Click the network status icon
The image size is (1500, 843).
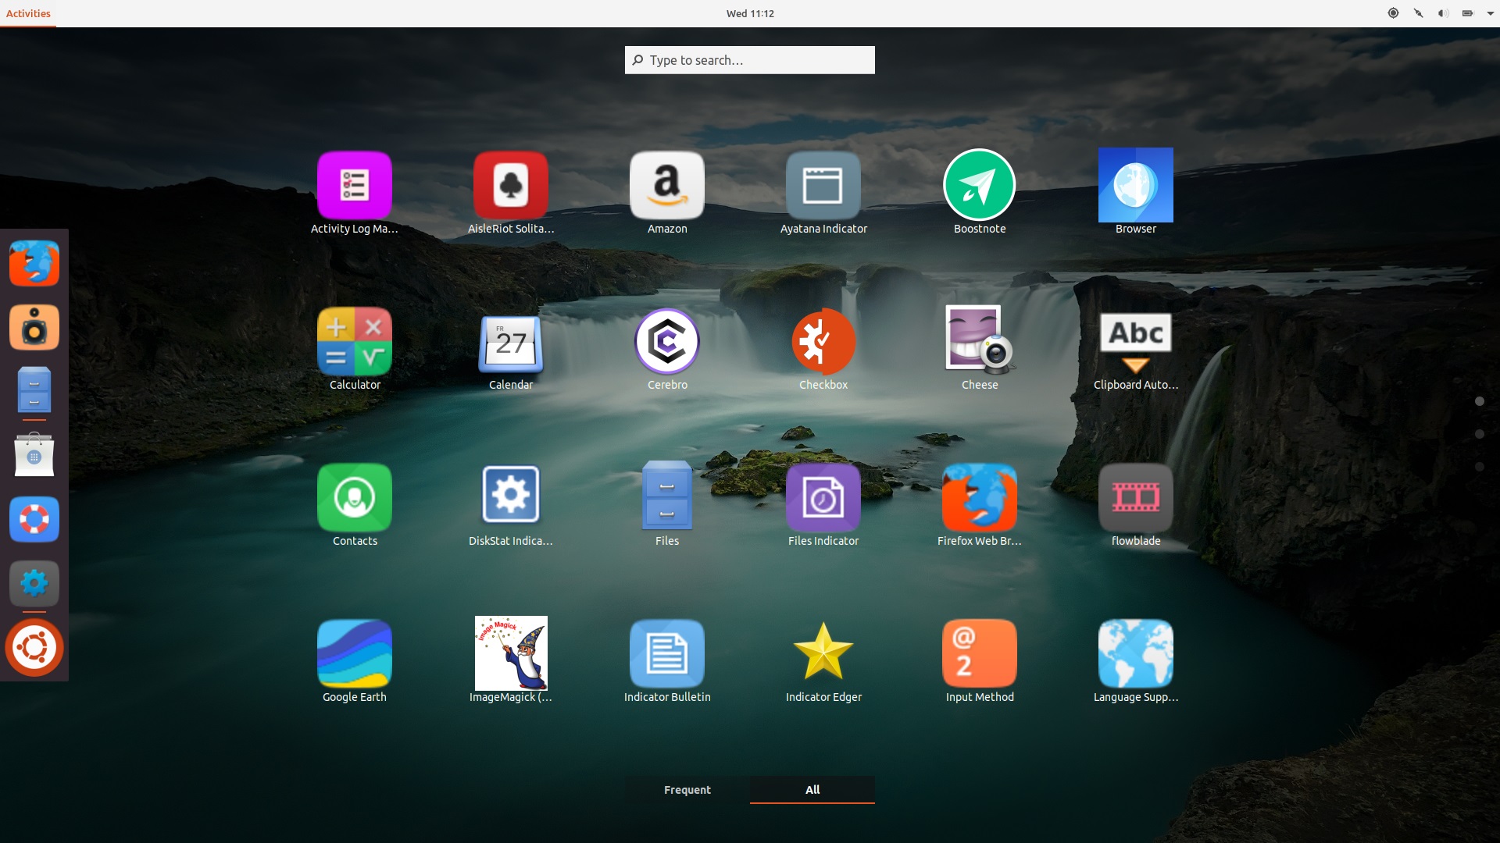(x=1418, y=13)
